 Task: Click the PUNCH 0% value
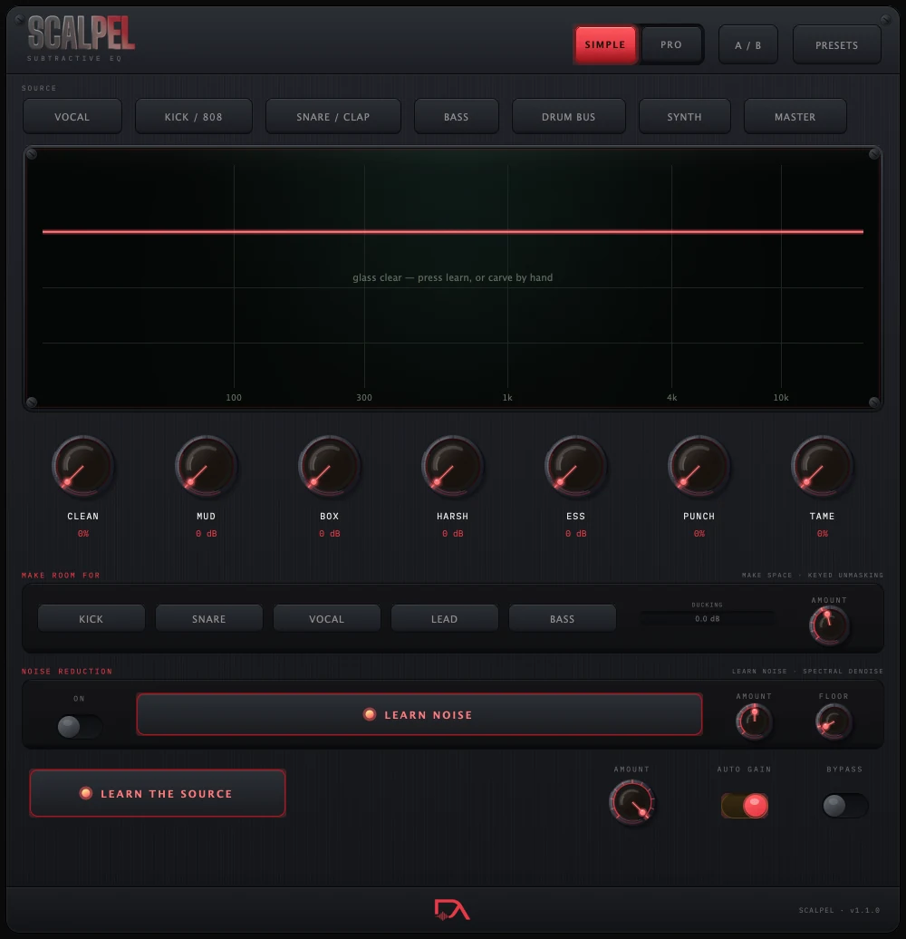tap(699, 534)
